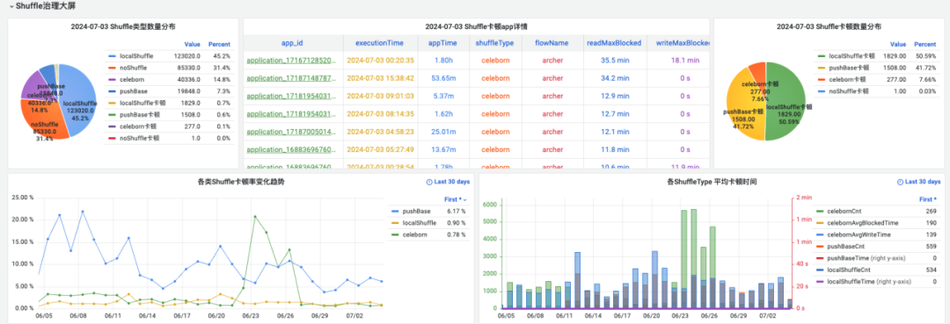The image size is (950, 324).
Task: Click the 2024-07-03 00:20:35 executionTime cell
Action: (381, 61)
